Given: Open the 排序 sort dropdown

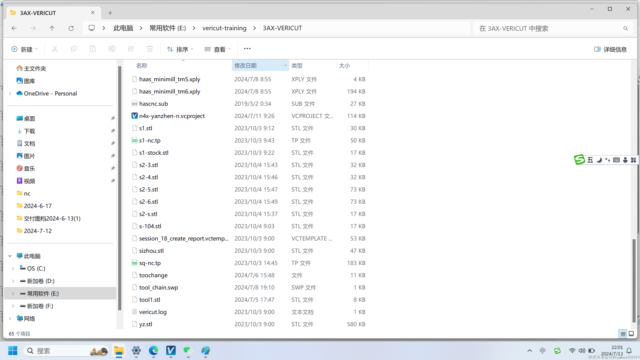Looking at the screenshot, I should point(180,49).
